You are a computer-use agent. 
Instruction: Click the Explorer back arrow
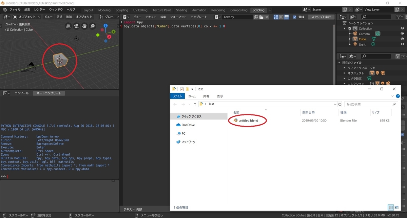click(x=175, y=104)
